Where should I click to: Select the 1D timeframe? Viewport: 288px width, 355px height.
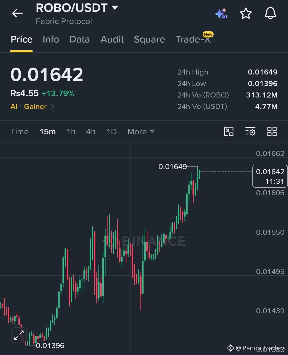(x=111, y=131)
